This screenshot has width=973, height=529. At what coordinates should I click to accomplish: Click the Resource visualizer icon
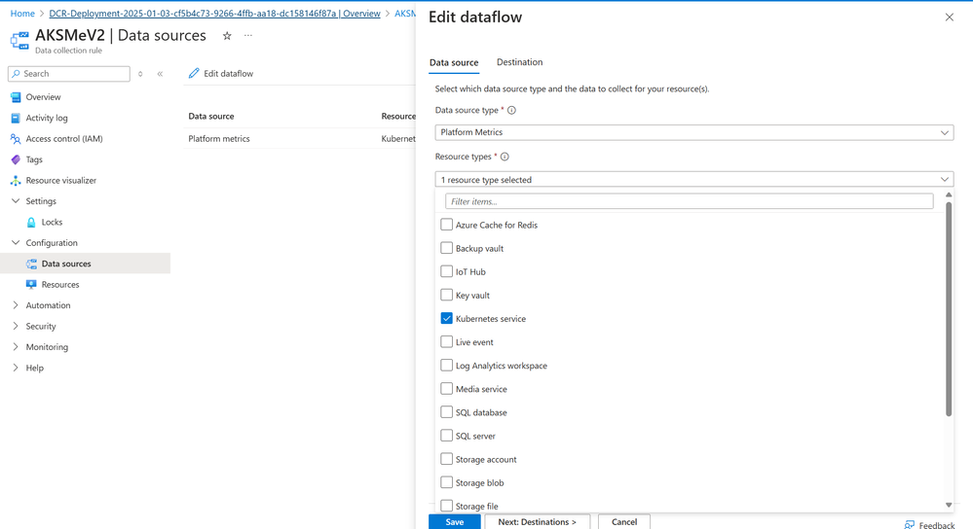tap(16, 180)
